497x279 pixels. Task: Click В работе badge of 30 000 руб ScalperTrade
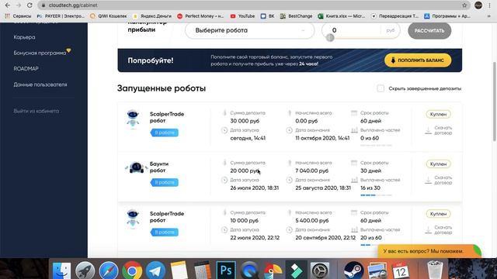(x=164, y=133)
